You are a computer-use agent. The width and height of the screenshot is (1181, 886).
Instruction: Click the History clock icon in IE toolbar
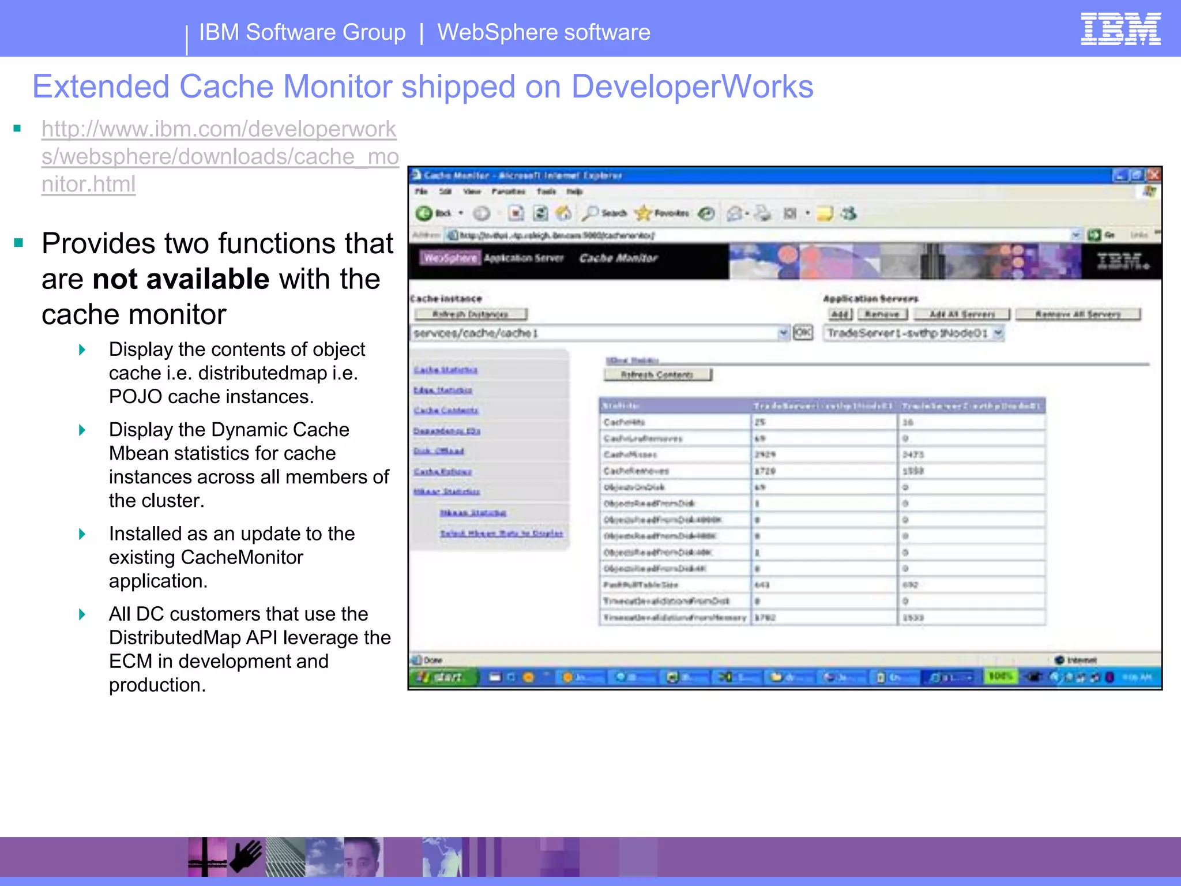[706, 213]
